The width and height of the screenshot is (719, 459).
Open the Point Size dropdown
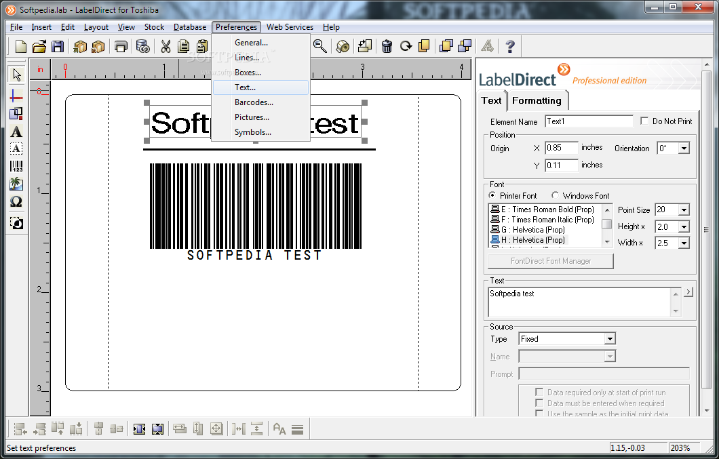click(x=684, y=210)
